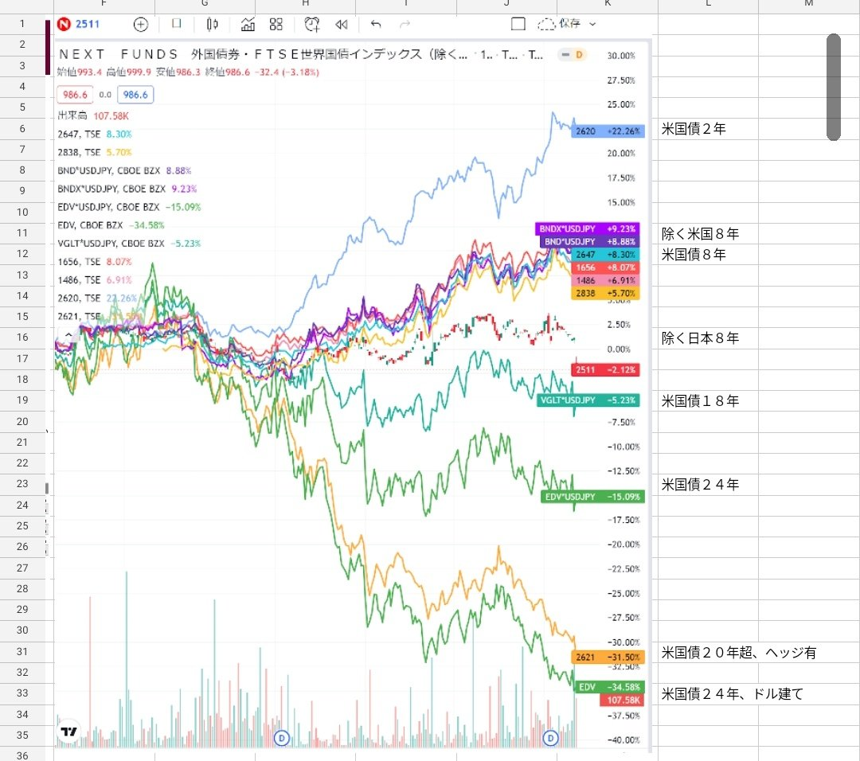The width and height of the screenshot is (860, 761).
Task: Click the vertical scrollbar thumb
Action: click(833, 88)
